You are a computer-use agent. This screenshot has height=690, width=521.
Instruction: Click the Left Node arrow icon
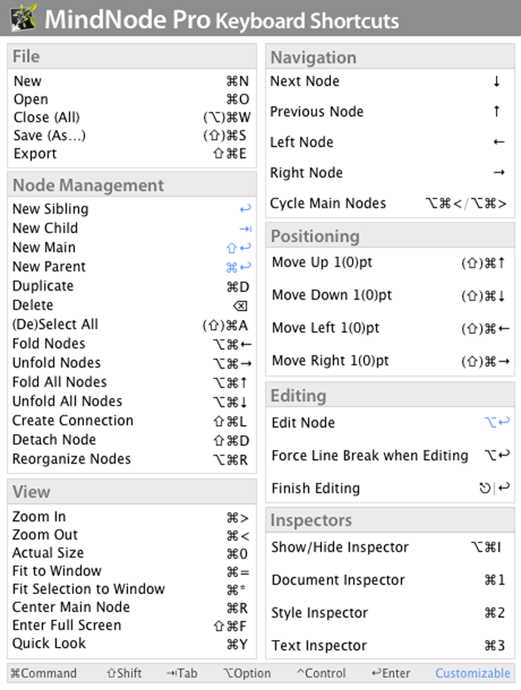pyautogui.click(x=498, y=142)
